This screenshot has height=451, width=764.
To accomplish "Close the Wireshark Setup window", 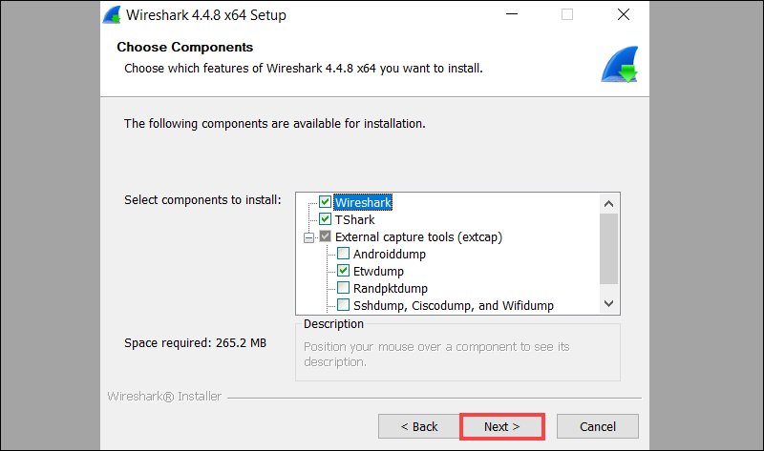I will pyautogui.click(x=624, y=14).
